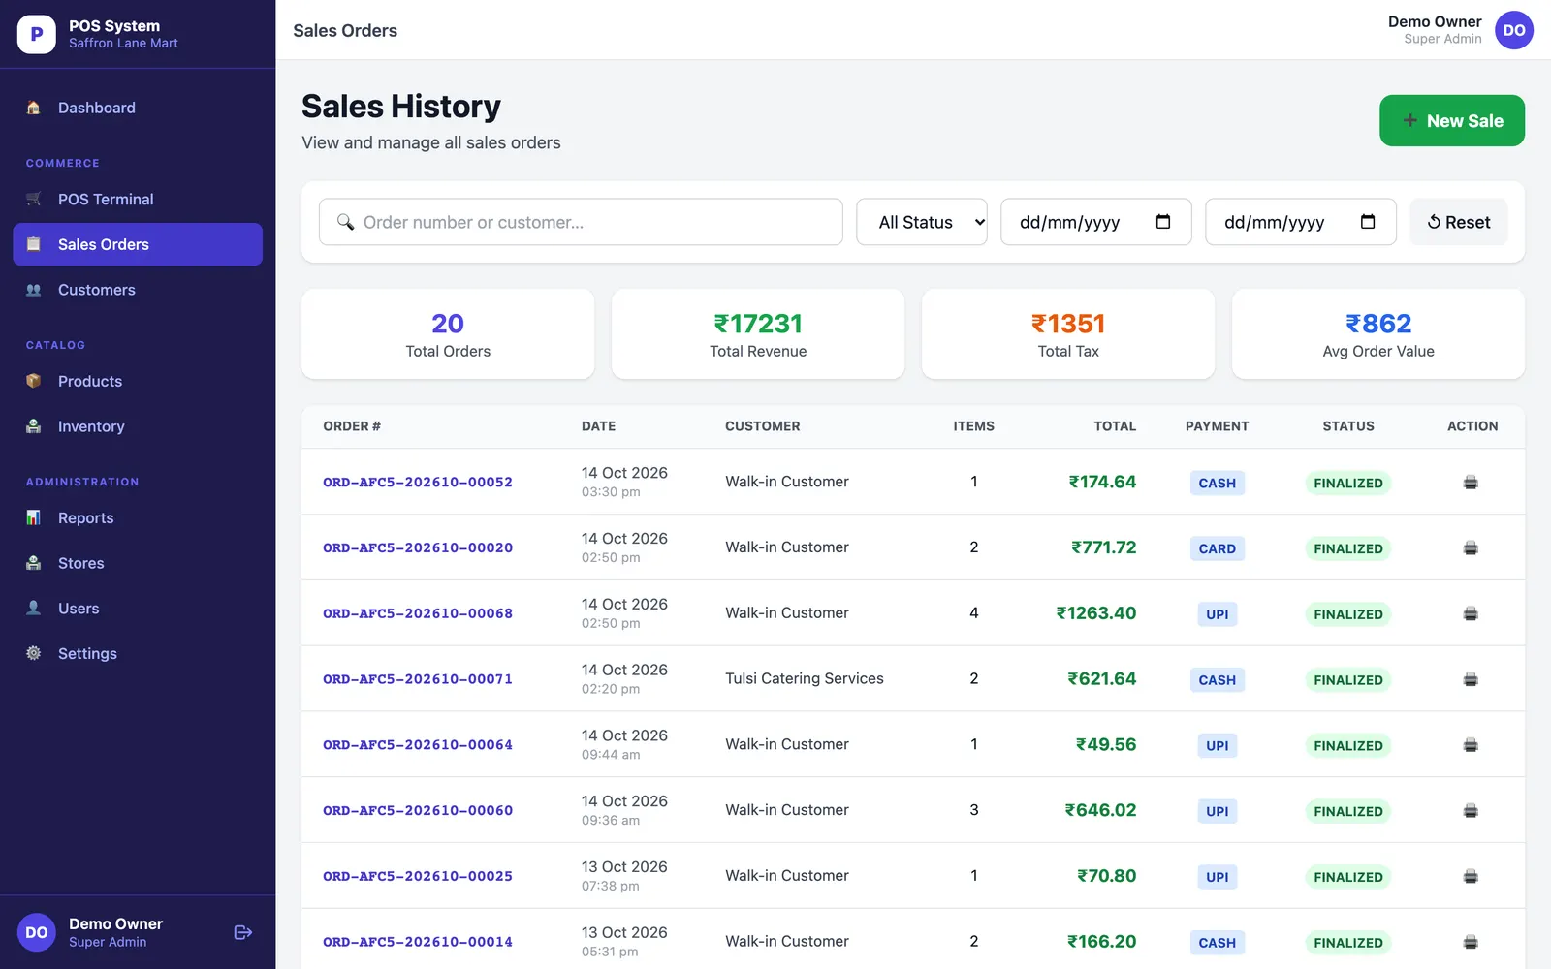1551x969 pixels.
Task: Print receipt for order ORD-AFC5-202610-00020
Action: [1471, 548]
